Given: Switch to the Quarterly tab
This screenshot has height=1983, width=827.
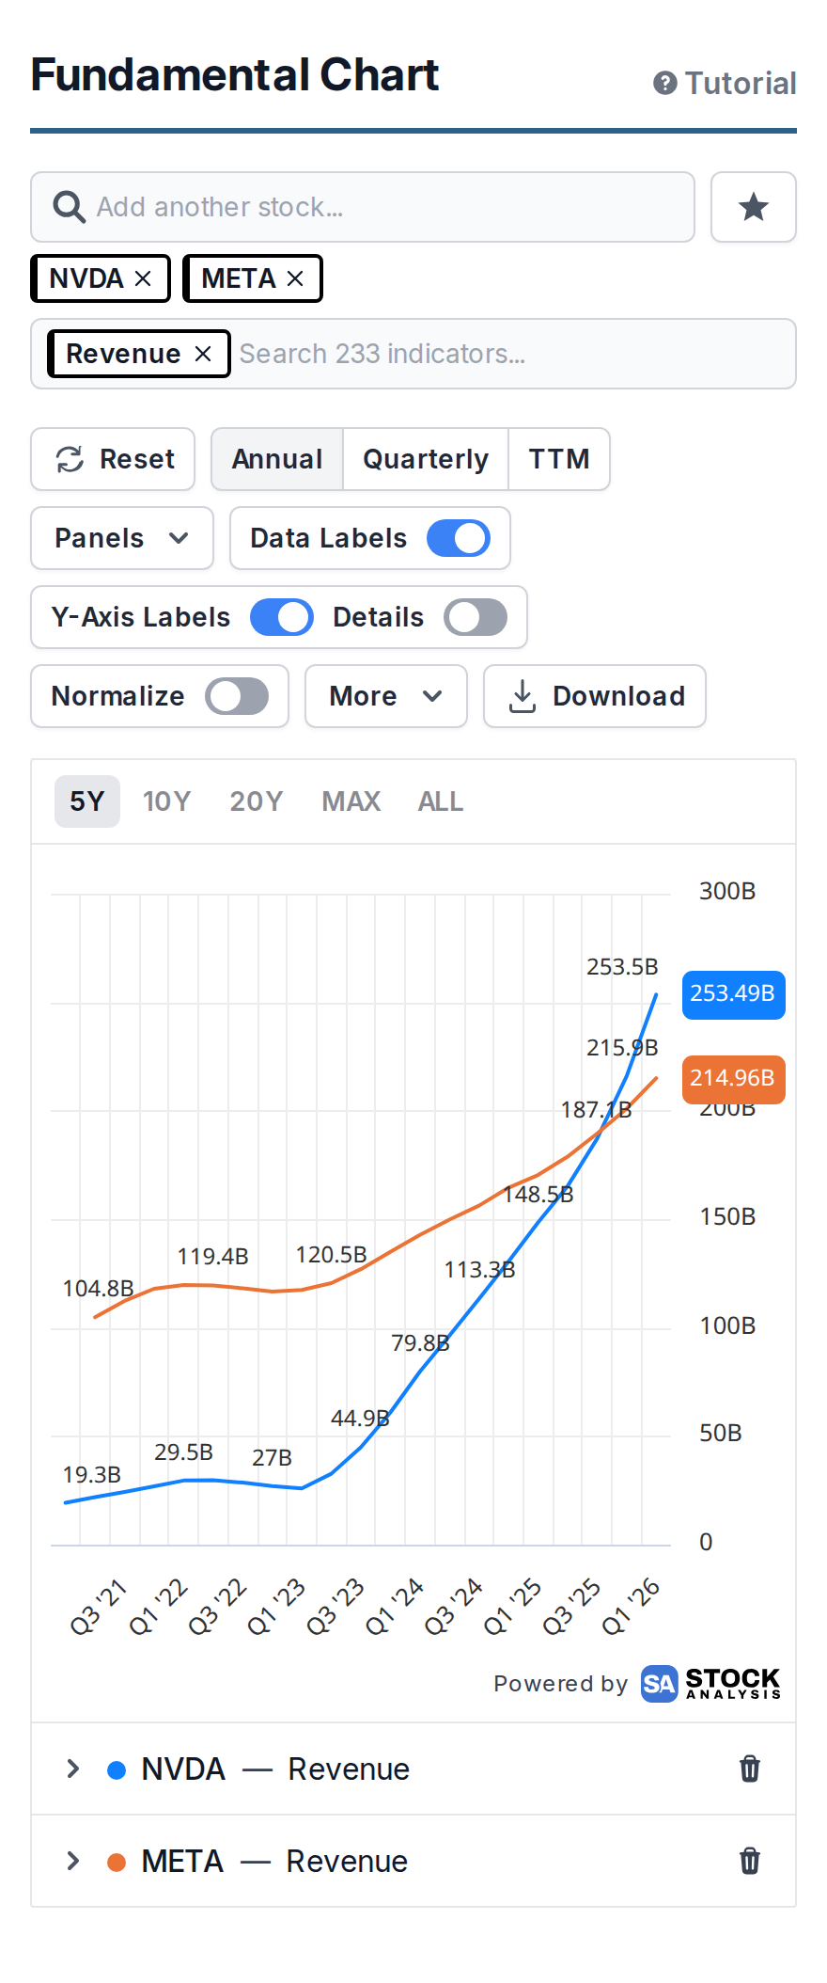Looking at the screenshot, I should [426, 459].
